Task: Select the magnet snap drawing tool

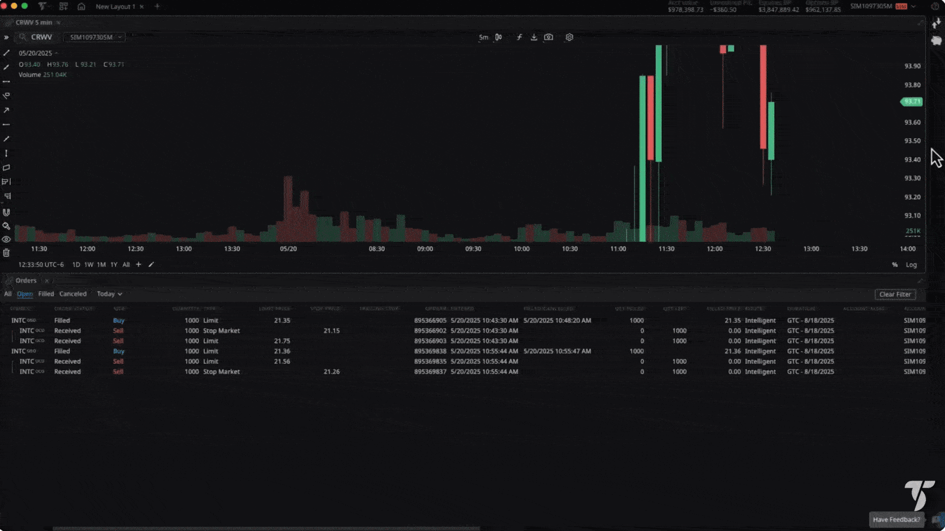Action: point(6,212)
